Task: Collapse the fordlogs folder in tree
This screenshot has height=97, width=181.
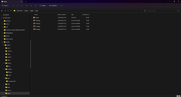Action: tap(4, 69)
